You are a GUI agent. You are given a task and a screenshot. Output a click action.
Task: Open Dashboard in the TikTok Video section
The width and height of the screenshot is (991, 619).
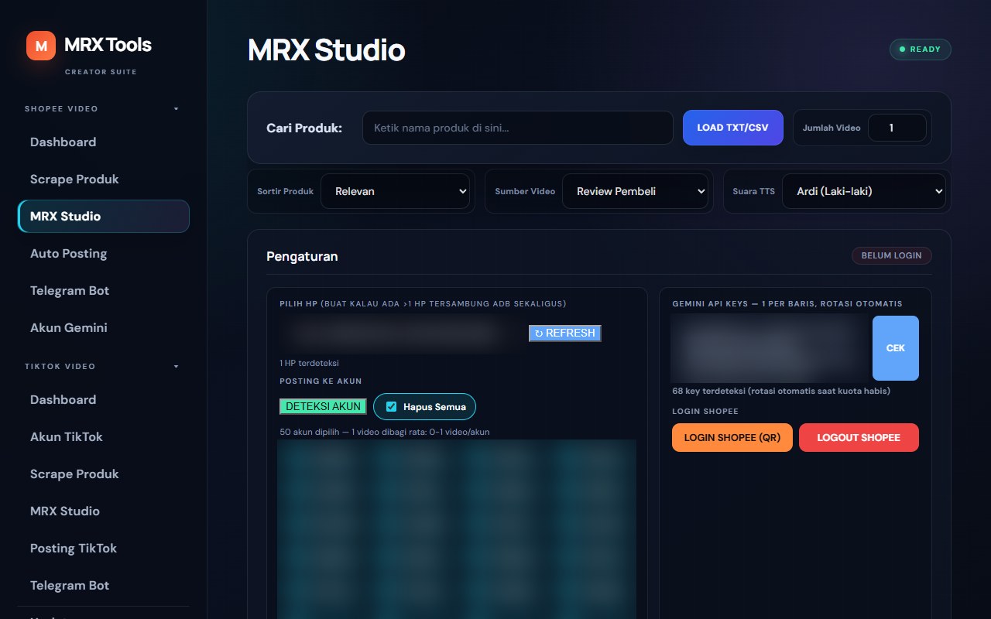tap(104, 400)
